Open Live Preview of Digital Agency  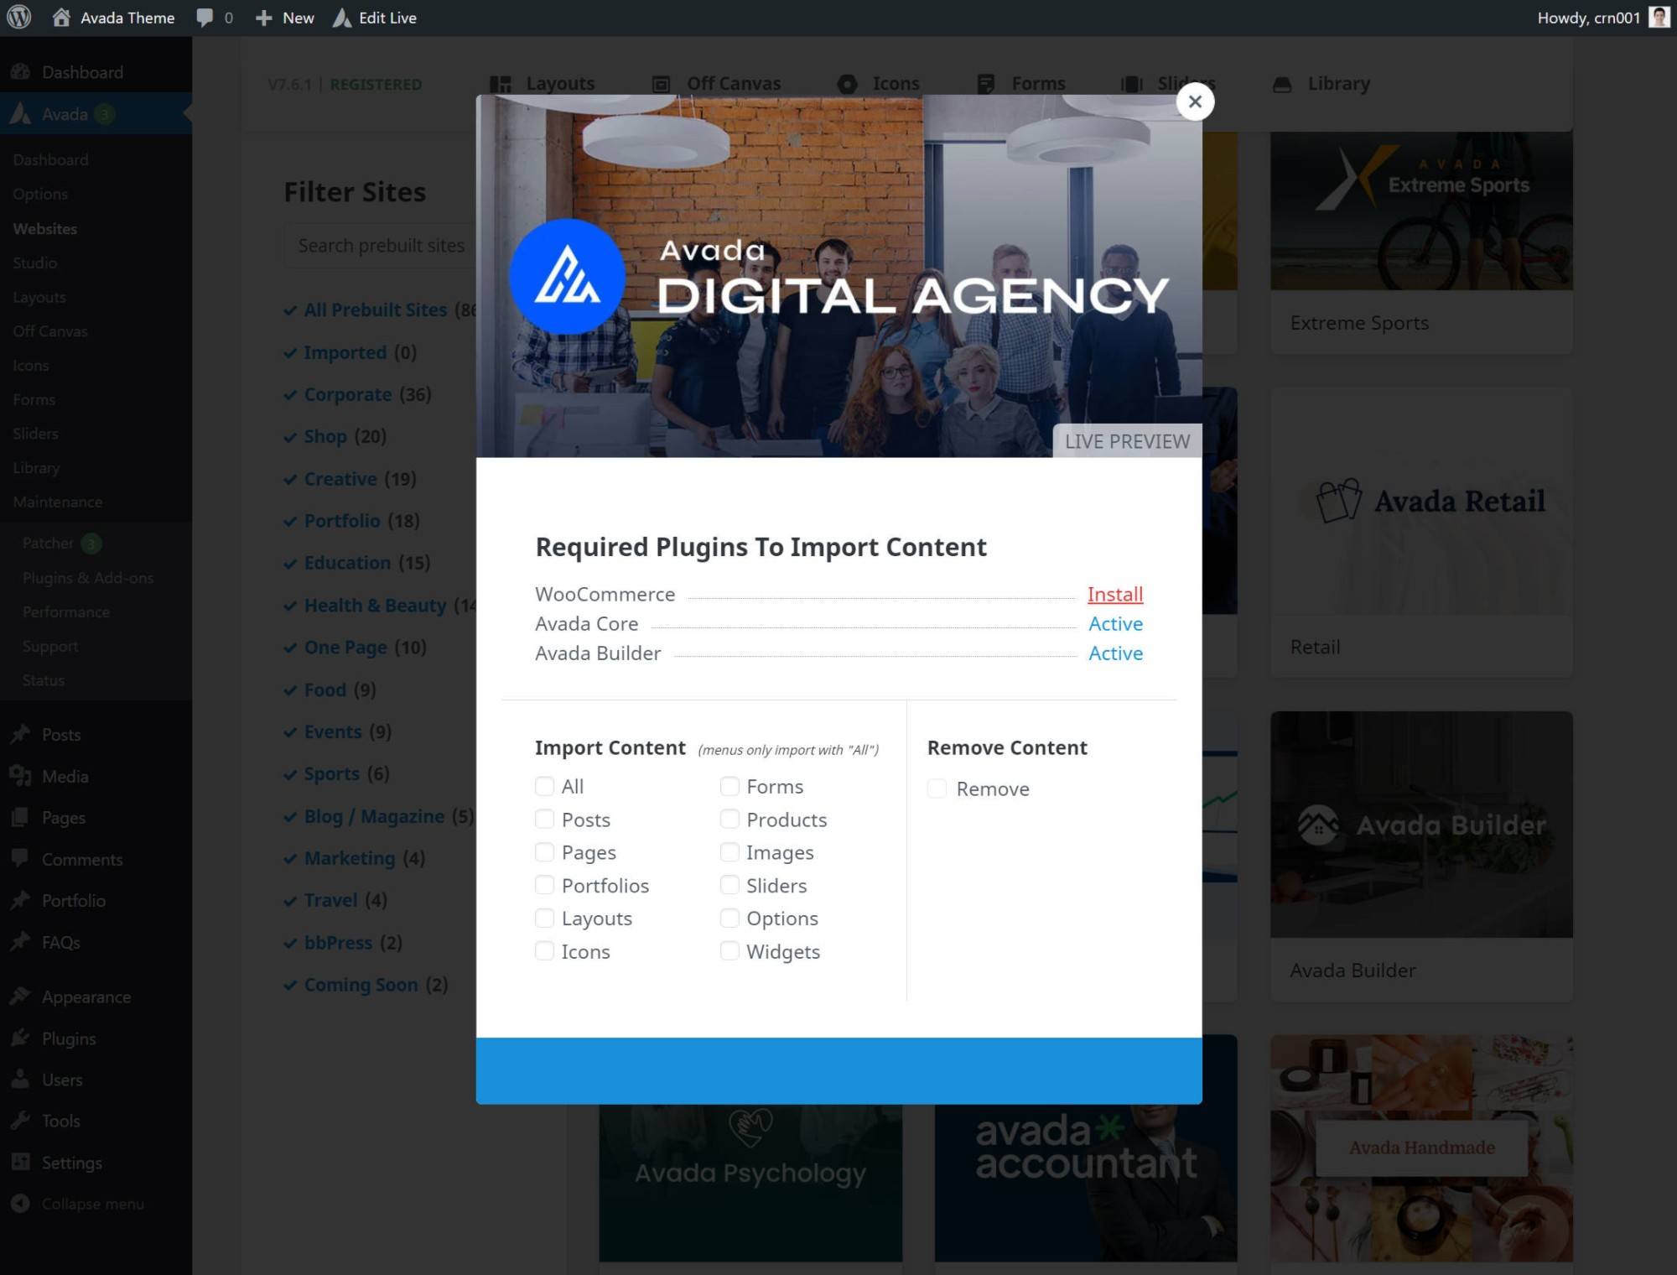(x=1127, y=441)
